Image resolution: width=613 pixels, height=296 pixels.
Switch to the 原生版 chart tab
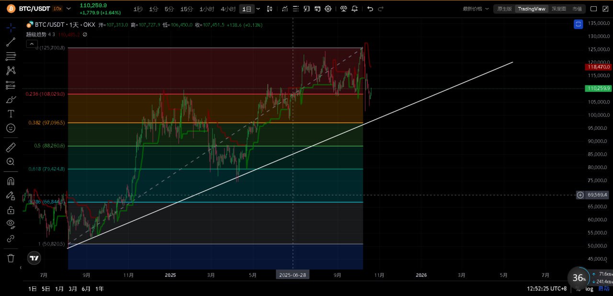point(504,9)
